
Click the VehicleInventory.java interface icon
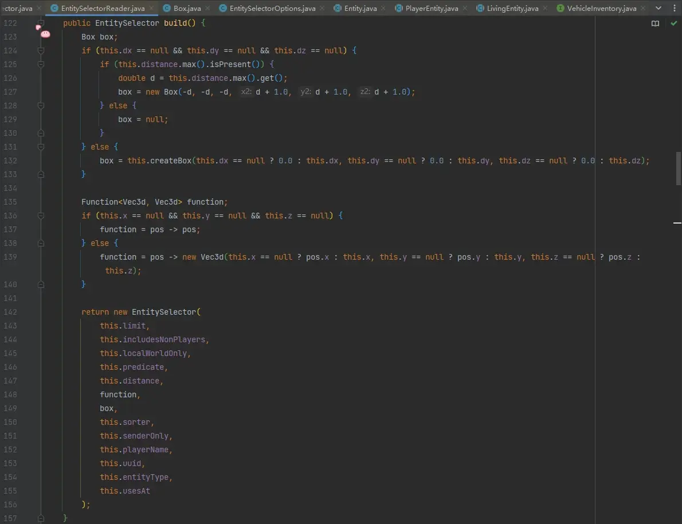coord(561,8)
